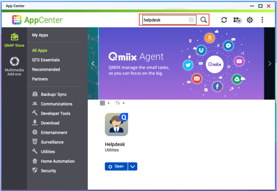Open the grid view mode dropdown
Screen dimensions: 277x191
click(x=104, y=103)
